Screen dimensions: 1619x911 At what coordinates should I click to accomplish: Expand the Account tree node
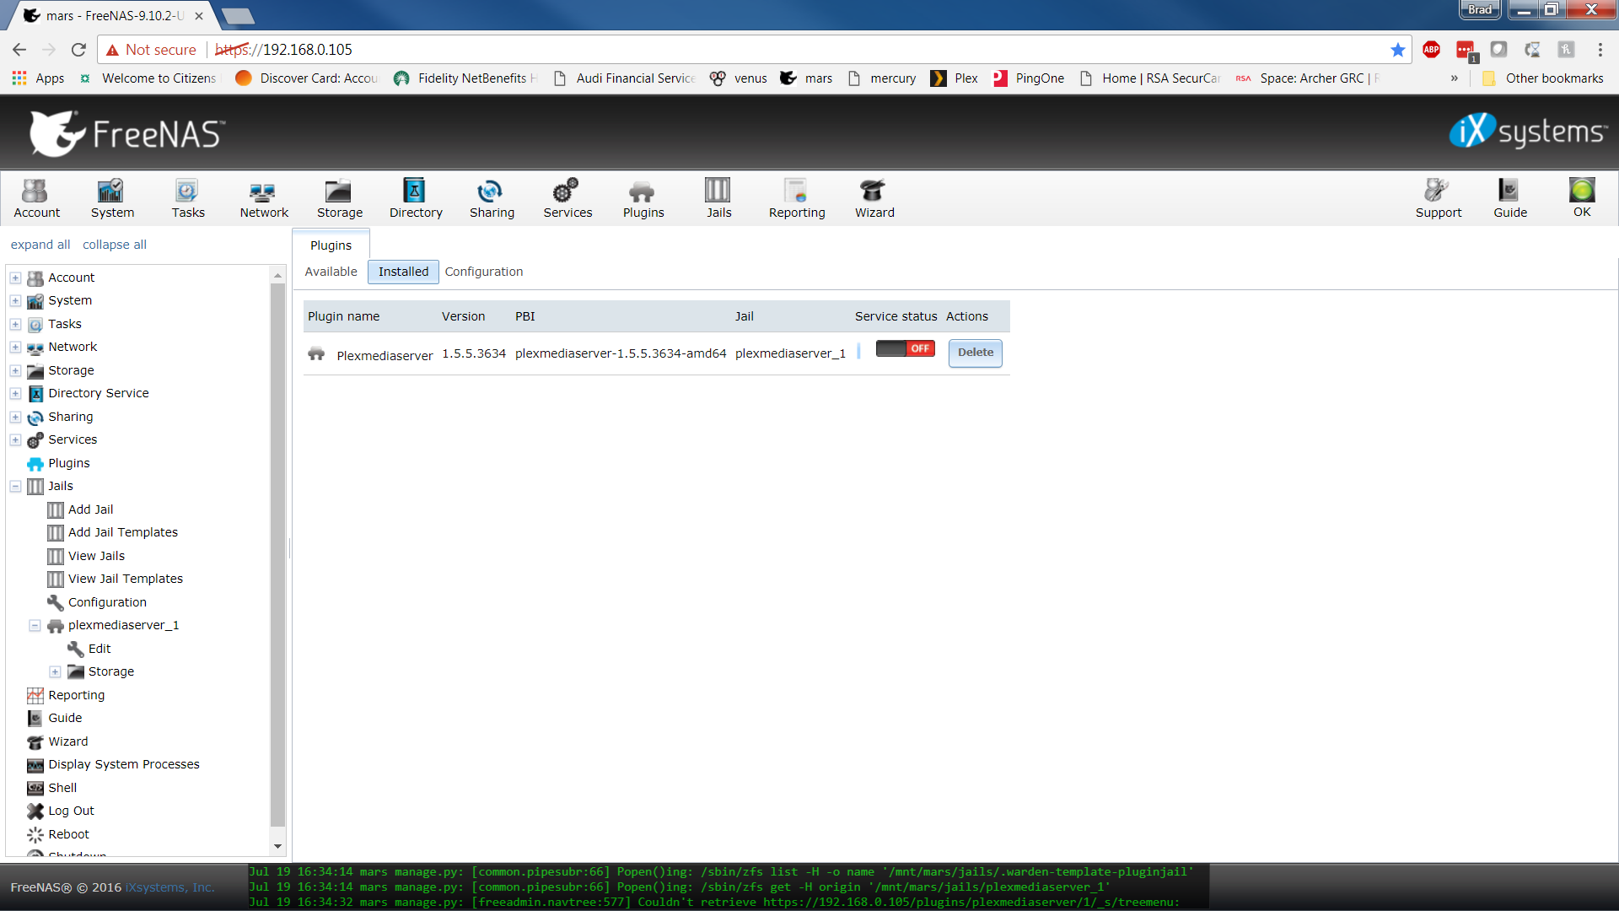tap(15, 278)
